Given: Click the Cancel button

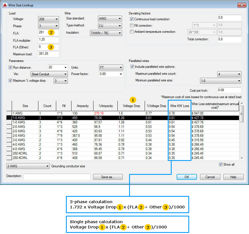Looking at the screenshot, I should click(210, 177).
